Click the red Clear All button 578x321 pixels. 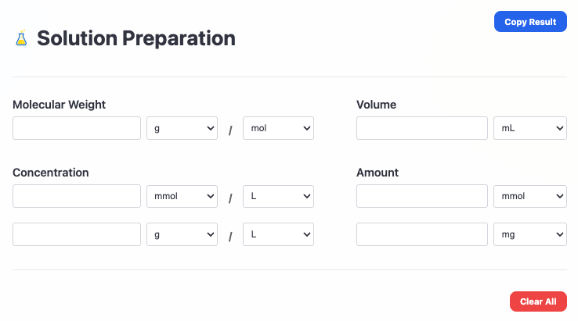tap(538, 301)
